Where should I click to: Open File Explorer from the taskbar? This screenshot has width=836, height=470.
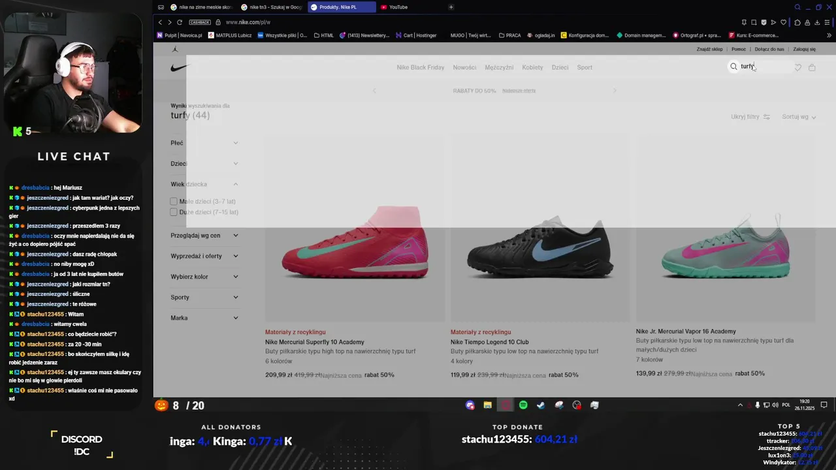pyautogui.click(x=487, y=405)
